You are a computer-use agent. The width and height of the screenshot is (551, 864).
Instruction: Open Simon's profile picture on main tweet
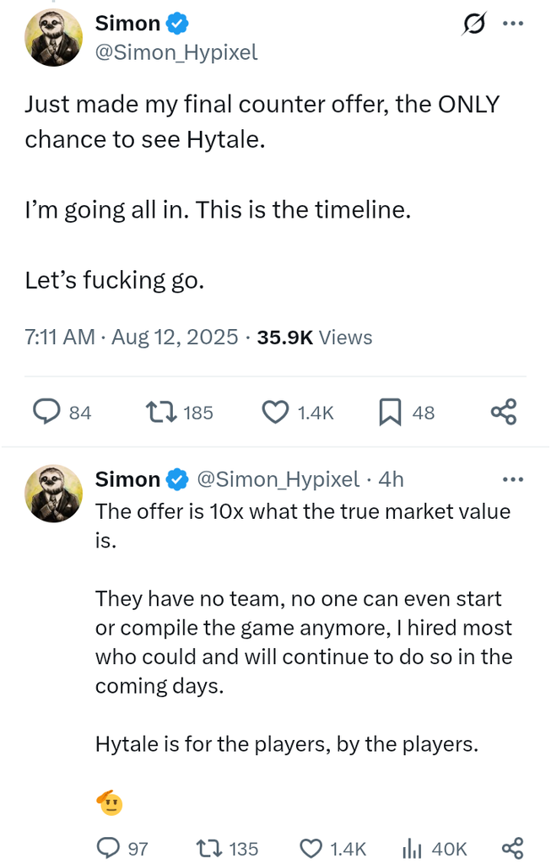click(54, 38)
